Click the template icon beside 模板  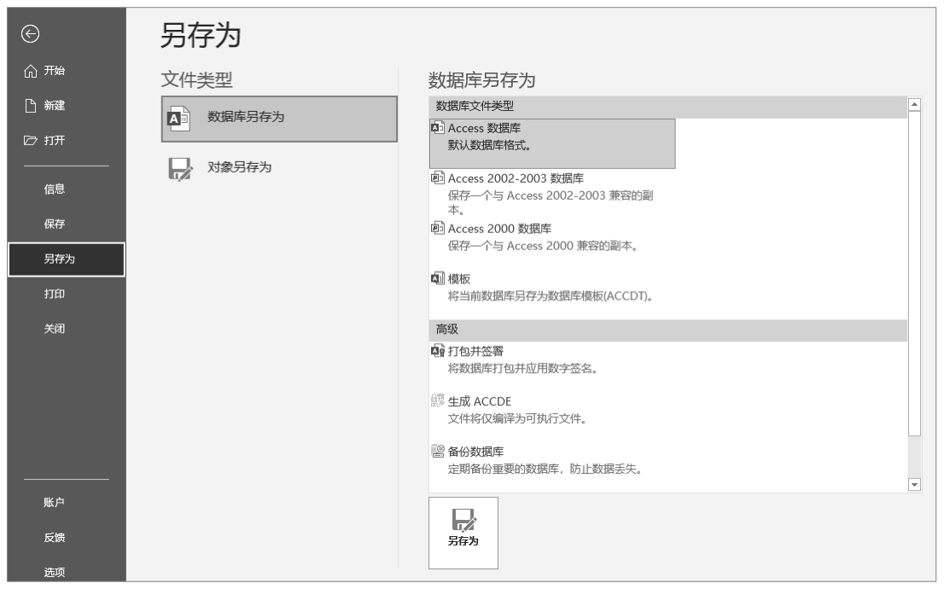[x=438, y=278]
